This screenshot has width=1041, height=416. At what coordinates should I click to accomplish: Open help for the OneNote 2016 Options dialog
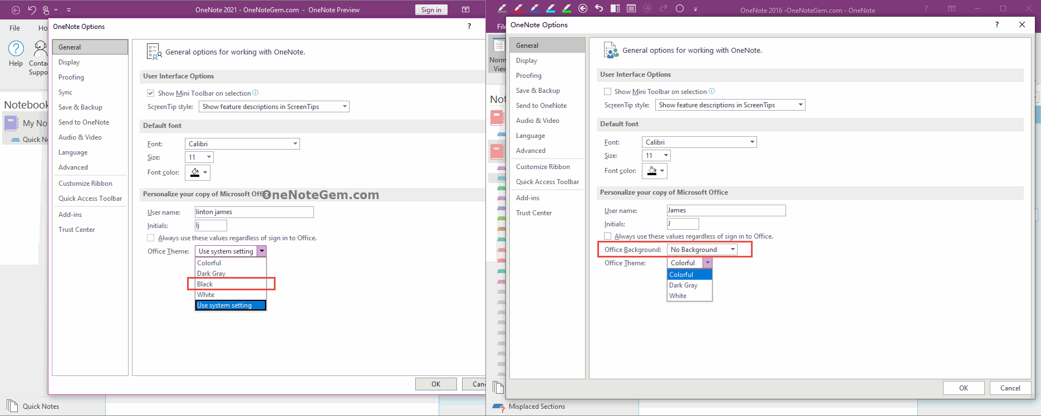997,24
